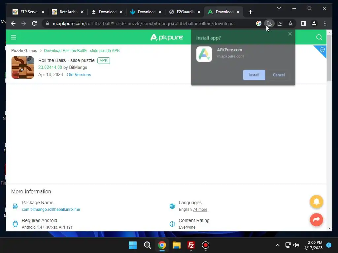Bookmark this tab with the star icon
The width and height of the screenshot is (338, 253).
tap(290, 23)
